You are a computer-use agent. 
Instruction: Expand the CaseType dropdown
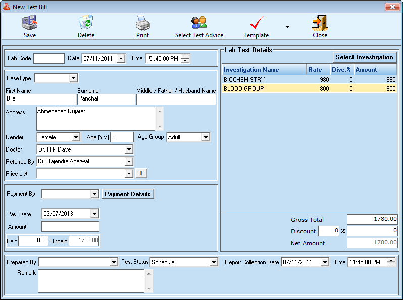[73, 78]
